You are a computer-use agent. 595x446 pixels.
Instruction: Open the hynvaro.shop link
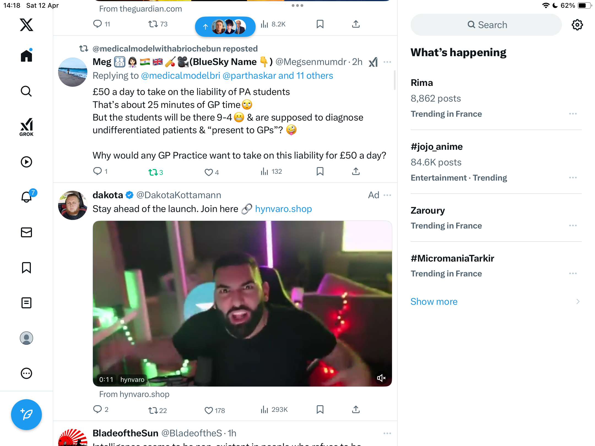(x=283, y=209)
